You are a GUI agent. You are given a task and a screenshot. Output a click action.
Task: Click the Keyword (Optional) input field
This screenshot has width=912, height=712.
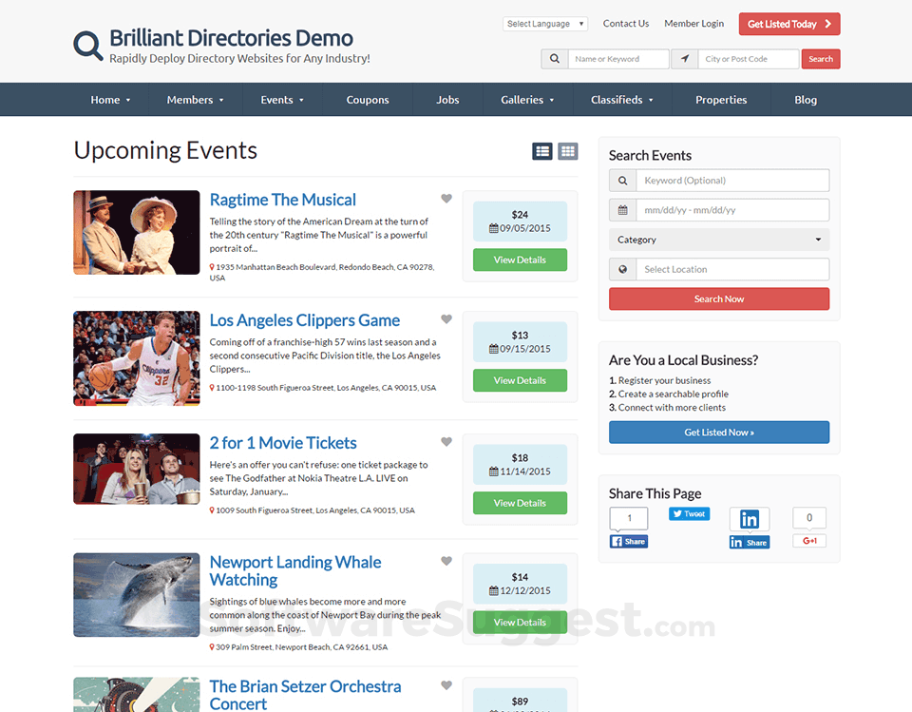[x=731, y=180]
